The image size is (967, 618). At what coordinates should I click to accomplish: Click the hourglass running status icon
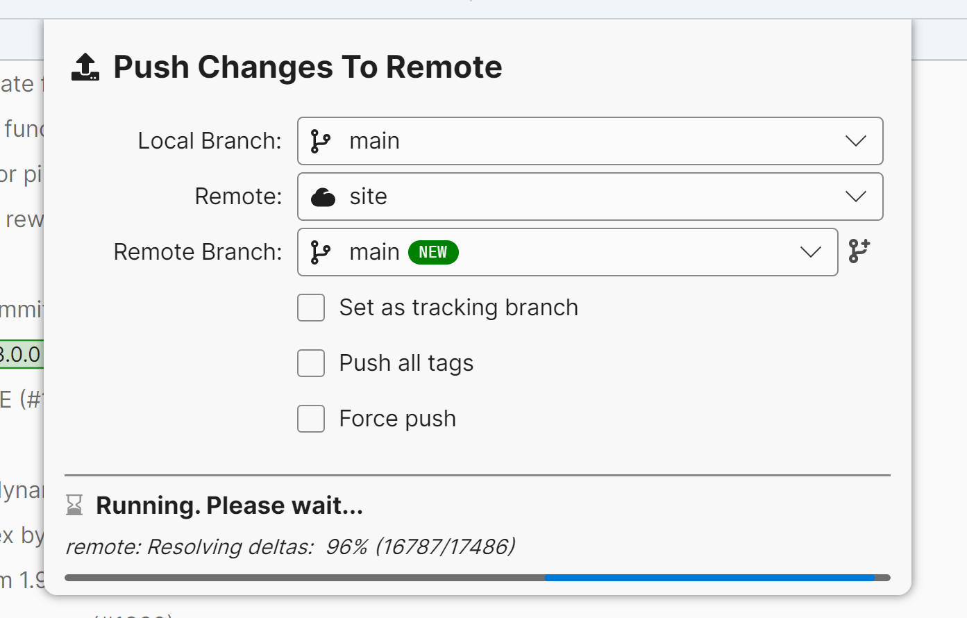tap(74, 505)
